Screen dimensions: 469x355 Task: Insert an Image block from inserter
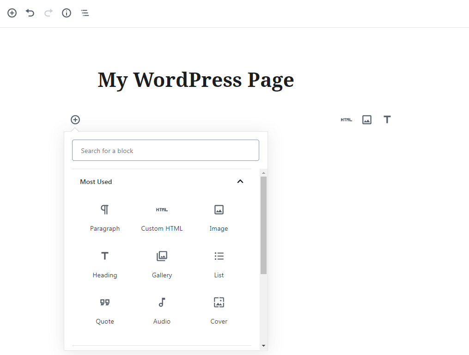point(219,218)
